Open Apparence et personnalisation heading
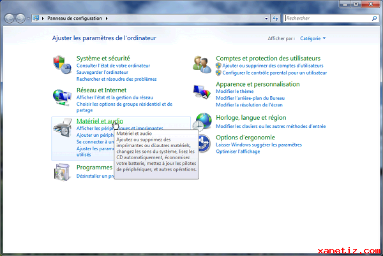This screenshot has width=383, height=256. click(x=258, y=84)
